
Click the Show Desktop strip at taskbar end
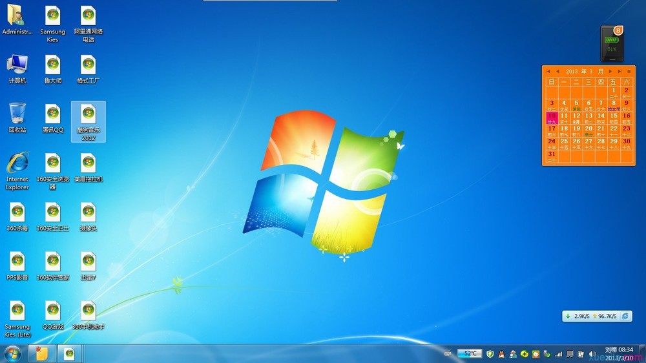click(x=642, y=353)
